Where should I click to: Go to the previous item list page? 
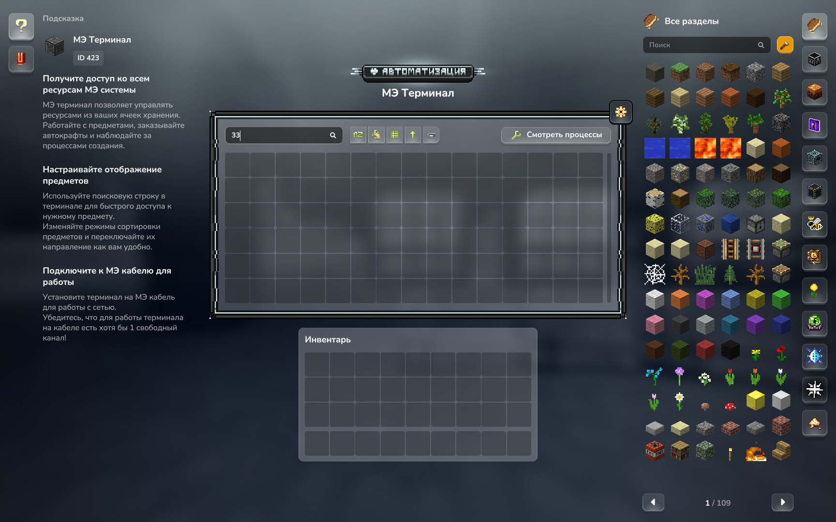(x=653, y=502)
